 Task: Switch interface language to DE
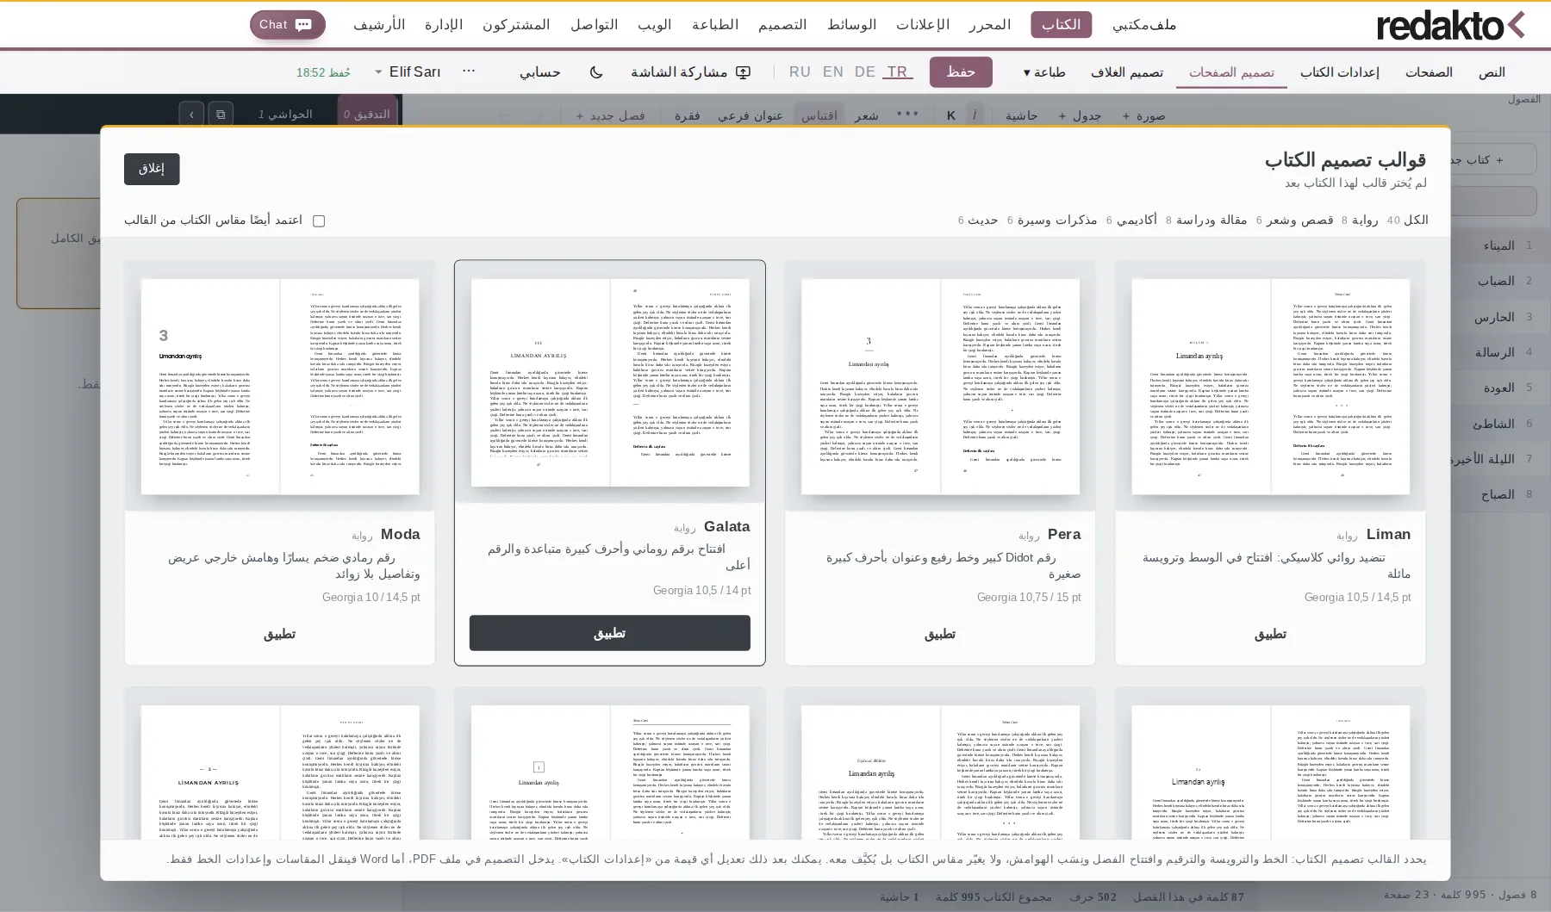coord(864,72)
